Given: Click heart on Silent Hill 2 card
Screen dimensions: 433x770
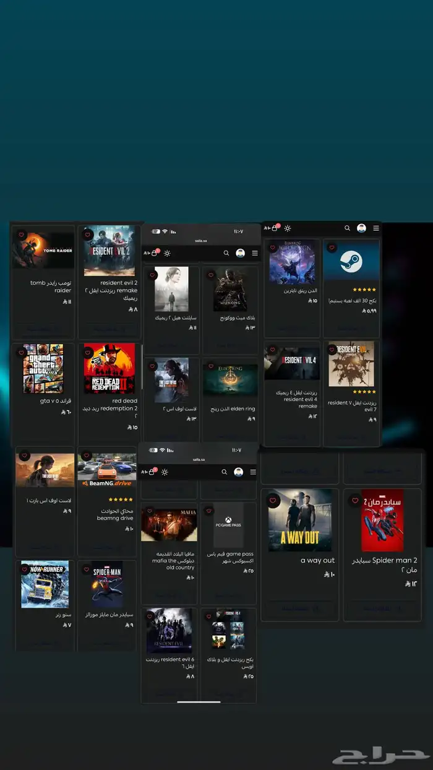Looking at the screenshot, I should coord(153,275).
